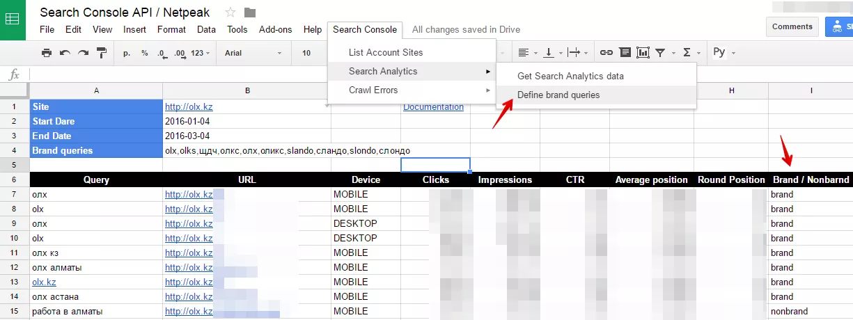Open horizontal align options
The image size is (853, 320).
(528, 53)
